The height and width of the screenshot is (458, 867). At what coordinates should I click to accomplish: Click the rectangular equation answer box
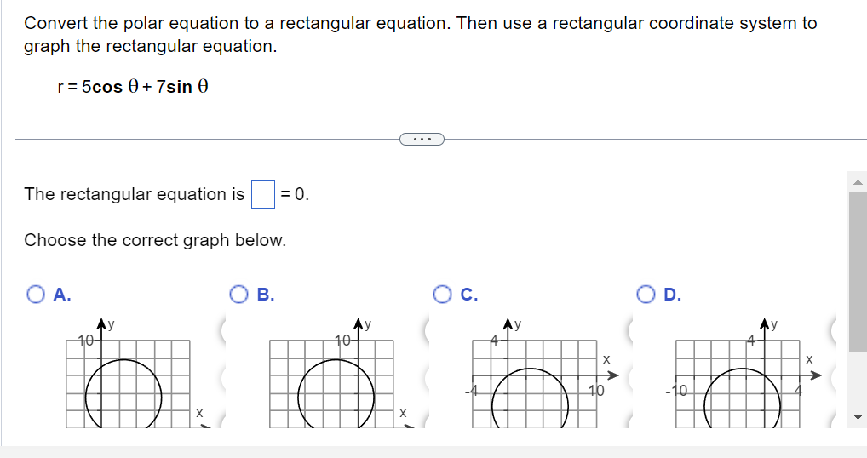click(263, 194)
